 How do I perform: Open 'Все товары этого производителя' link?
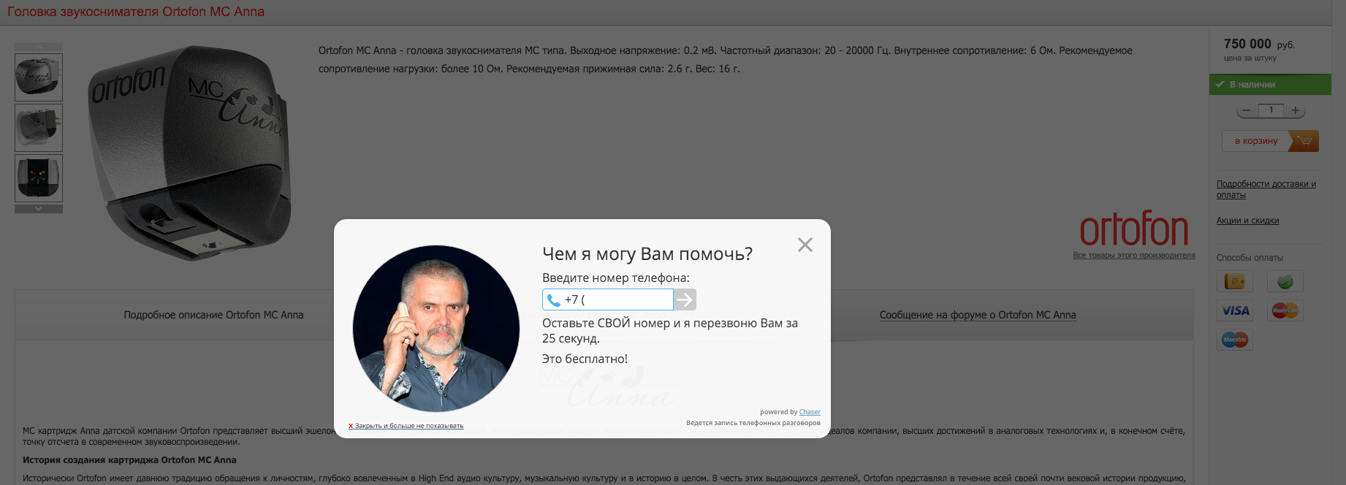click(x=1134, y=255)
